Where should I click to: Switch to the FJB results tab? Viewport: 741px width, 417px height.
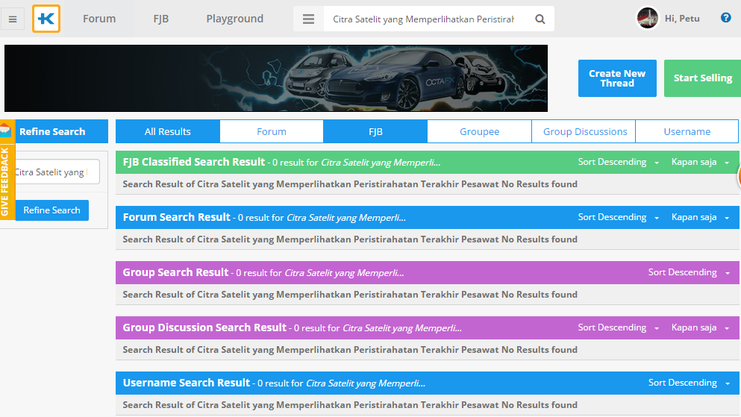coord(375,131)
